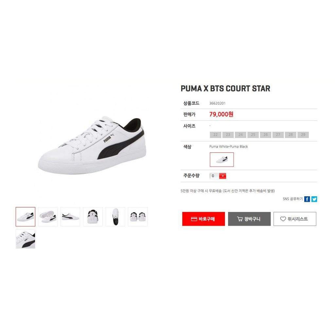View rear heel shoe thumbnail
This screenshot has width=335, height=335.
pos(93,217)
